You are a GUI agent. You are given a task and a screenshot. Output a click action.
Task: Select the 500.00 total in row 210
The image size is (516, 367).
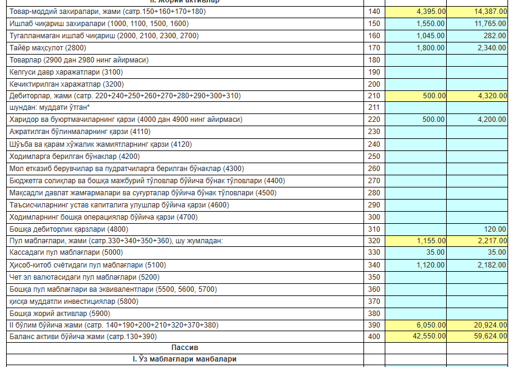(416, 96)
